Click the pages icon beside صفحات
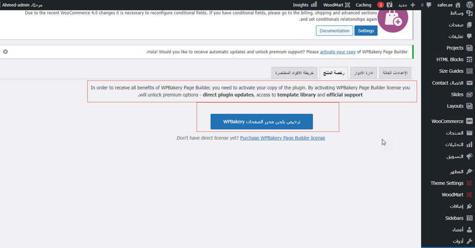This screenshot has width=475, height=248. pyautogui.click(x=469, y=25)
